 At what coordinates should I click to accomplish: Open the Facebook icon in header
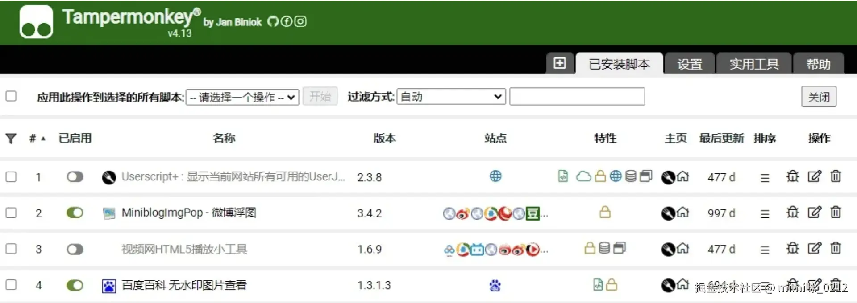(287, 21)
